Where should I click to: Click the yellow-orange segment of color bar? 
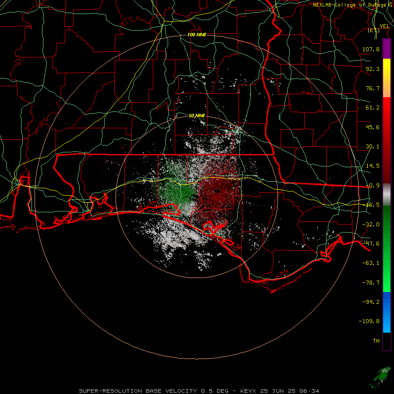pyautogui.click(x=387, y=78)
